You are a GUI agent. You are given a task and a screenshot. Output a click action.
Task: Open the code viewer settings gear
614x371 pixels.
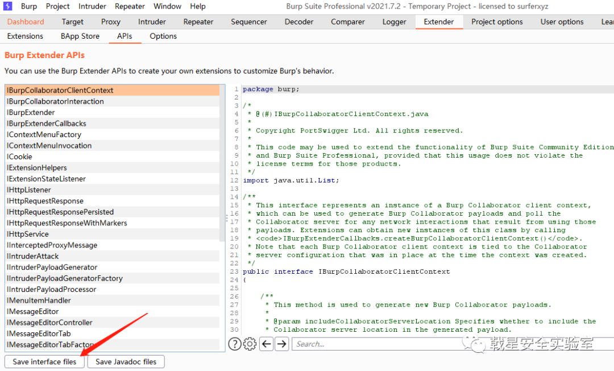250,344
